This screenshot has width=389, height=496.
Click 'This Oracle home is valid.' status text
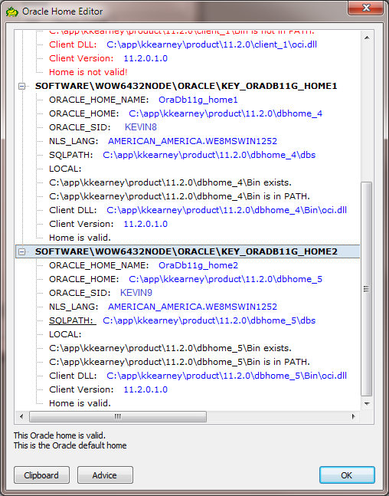60,435
